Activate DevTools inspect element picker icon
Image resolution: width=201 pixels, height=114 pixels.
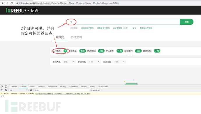(2, 86)
